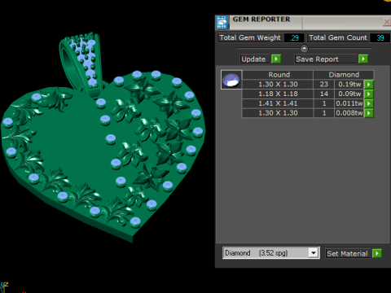391x293 pixels.
Task: Click the Set Material button
Action: tap(348, 254)
